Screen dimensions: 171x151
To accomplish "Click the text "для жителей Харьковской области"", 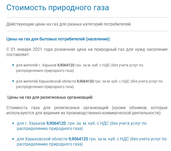I will [42, 81].
